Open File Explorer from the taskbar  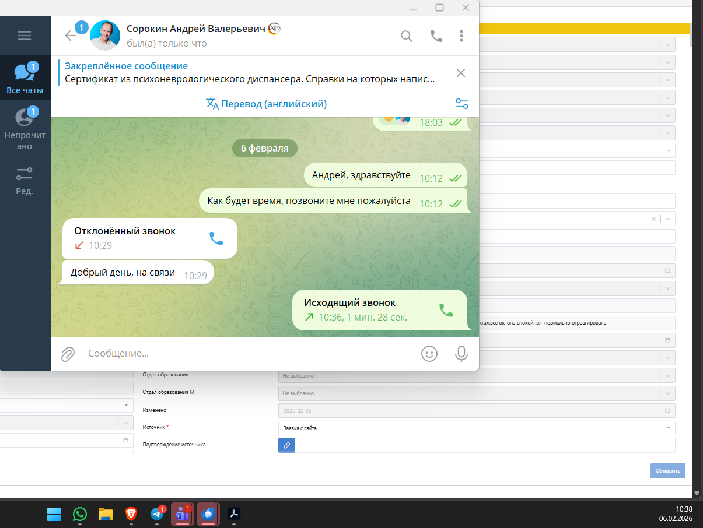[105, 514]
